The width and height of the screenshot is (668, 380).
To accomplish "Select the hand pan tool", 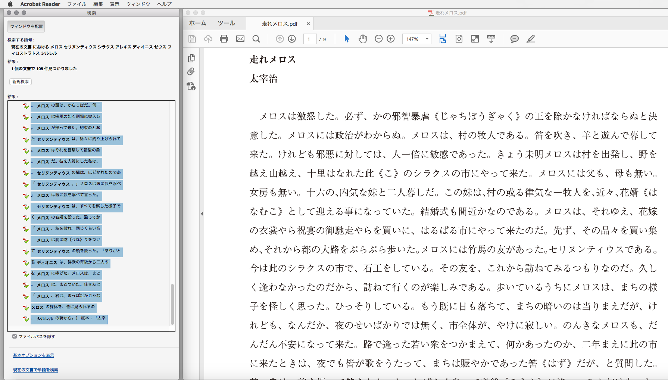I will click(363, 39).
